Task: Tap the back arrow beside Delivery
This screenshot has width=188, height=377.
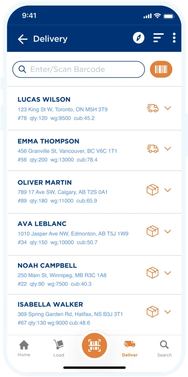Action: [22, 39]
